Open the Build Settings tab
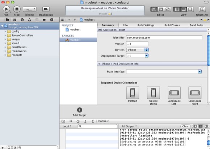Image resolution: width=210 pixels, height=149 pixels. pyautogui.click(x=146, y=25)
